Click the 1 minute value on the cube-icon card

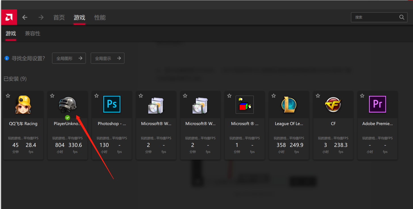point(237,145)
